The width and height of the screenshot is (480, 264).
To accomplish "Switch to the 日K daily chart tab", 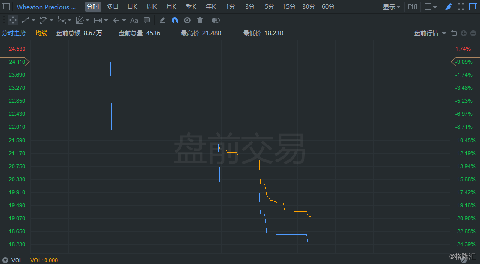I will tap(132, 7).
